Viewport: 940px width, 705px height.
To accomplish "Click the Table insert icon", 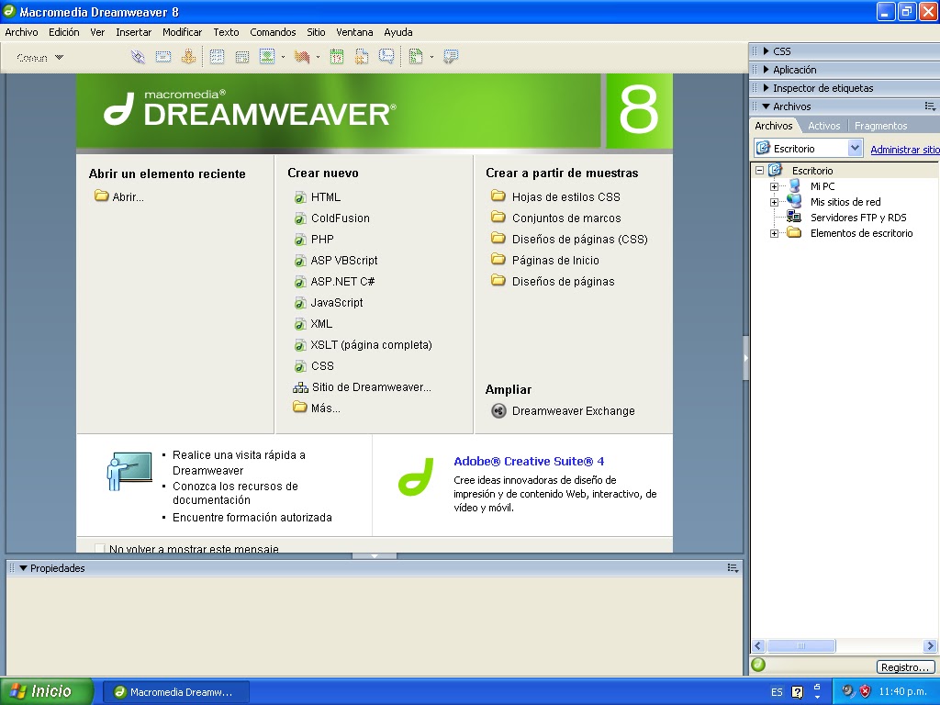I will tap(217, 57).
